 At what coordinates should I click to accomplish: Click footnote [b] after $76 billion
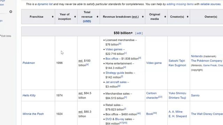click(x=120, y=44)
